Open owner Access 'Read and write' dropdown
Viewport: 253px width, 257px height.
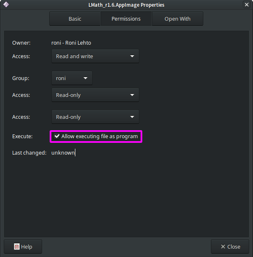[95, 56]
